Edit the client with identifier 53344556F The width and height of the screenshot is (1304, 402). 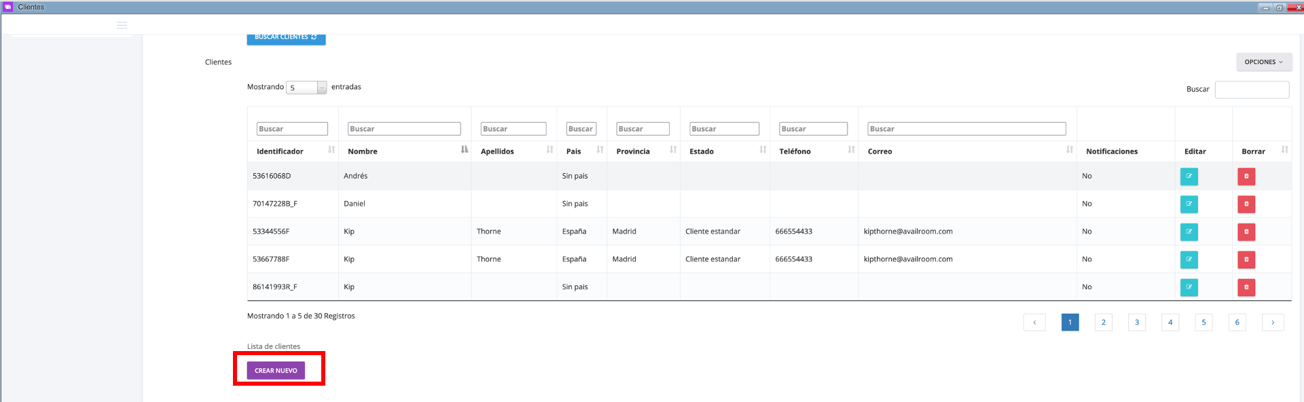(x=1189, y=232)
